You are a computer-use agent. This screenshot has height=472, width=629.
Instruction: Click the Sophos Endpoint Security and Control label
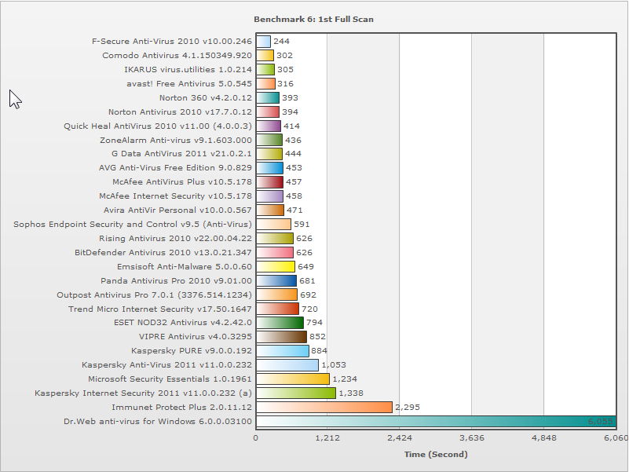[x=133, y=224]
